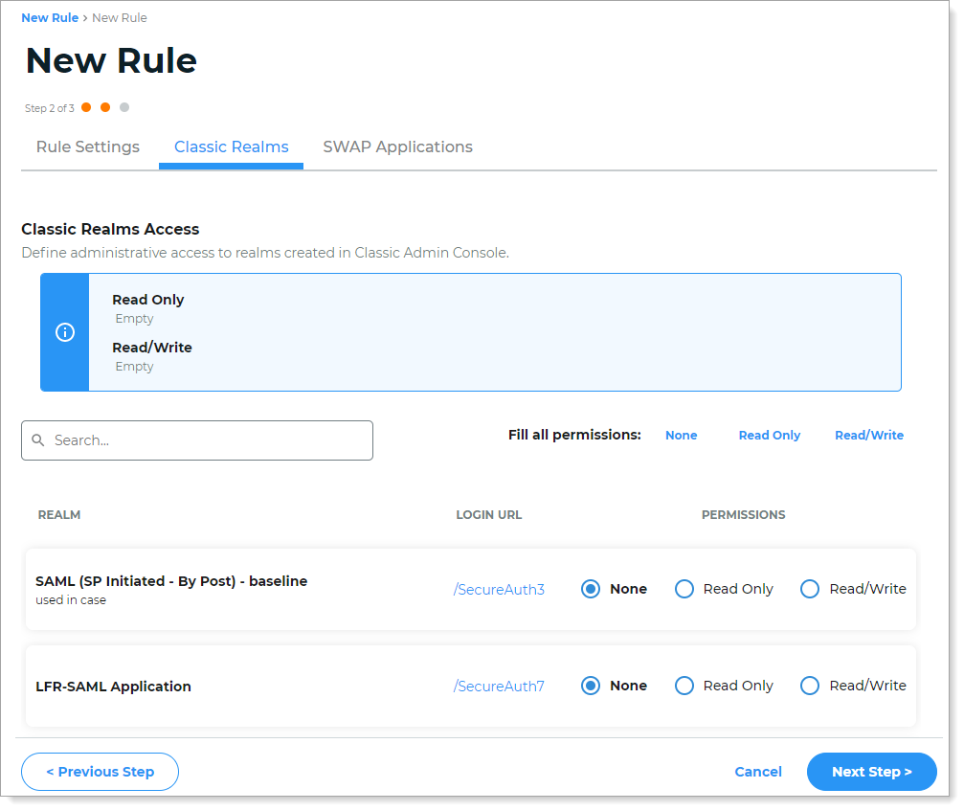Click Fill all permissions with None
The width and height of the screenshot is (964, 811).
tap(681, 435)
